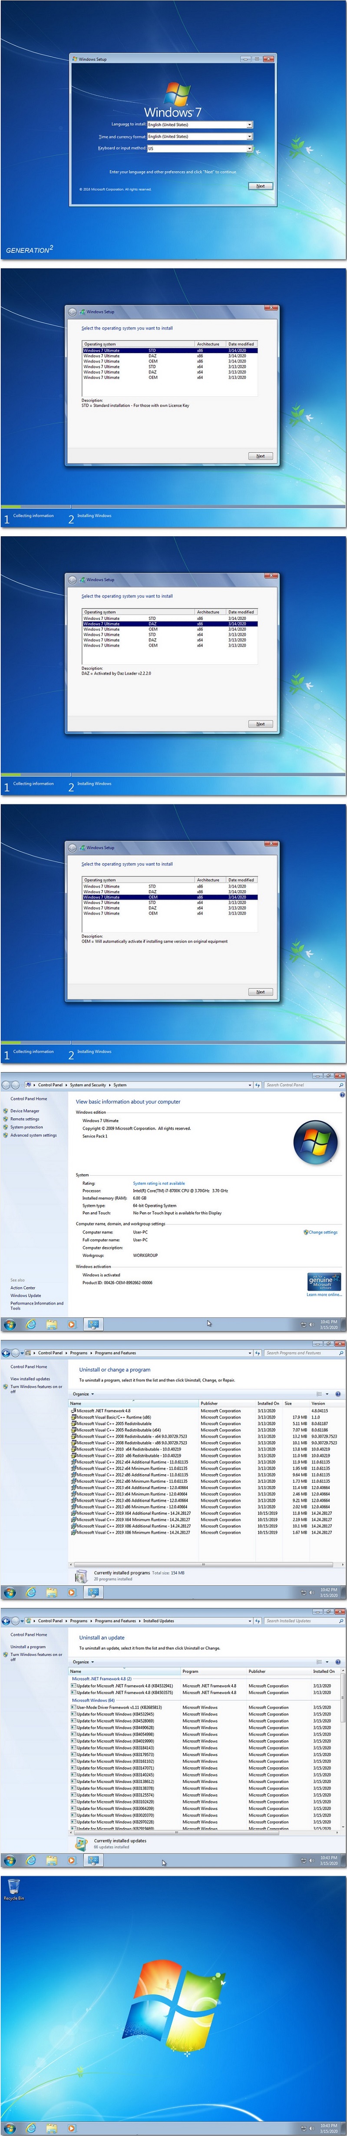Click Back arrow in the Daz Loader setup dialog
This screenshot has width=347, height=2136.
click(x=73, y=580)
